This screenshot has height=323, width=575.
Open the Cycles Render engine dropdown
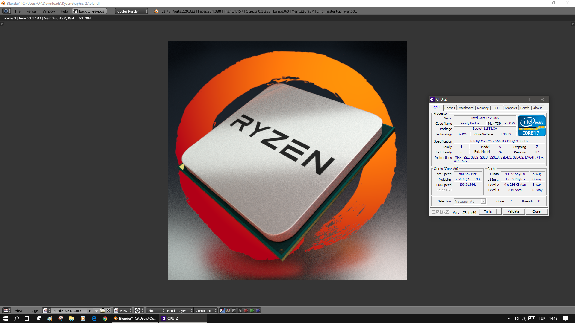pos(132,11)
